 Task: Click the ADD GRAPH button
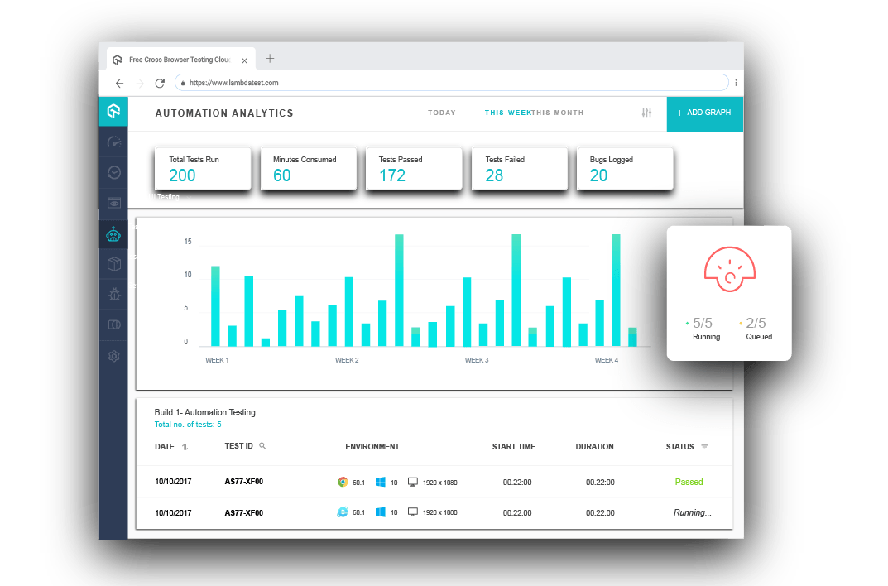[x=704, y=113]
